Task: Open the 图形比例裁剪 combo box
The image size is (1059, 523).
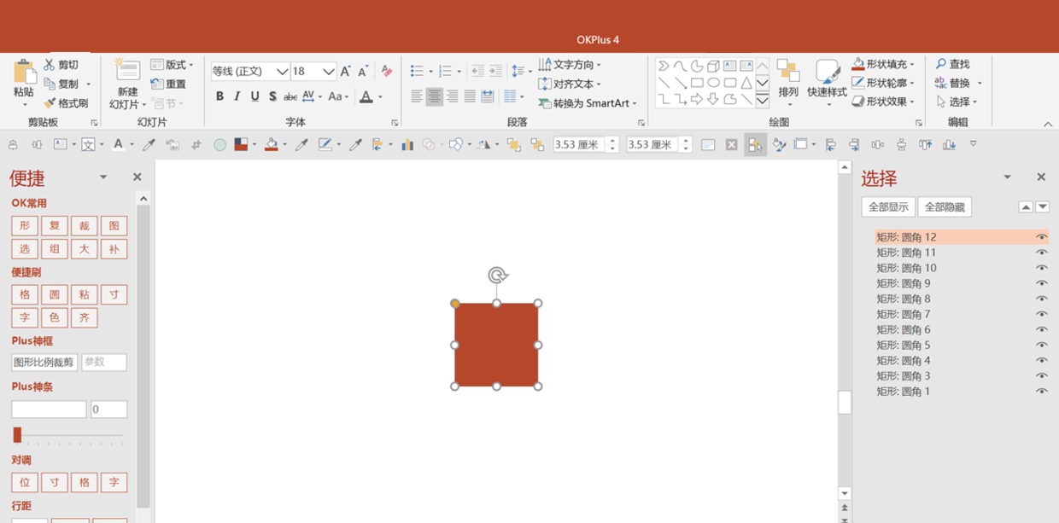Action: (44, 363)
